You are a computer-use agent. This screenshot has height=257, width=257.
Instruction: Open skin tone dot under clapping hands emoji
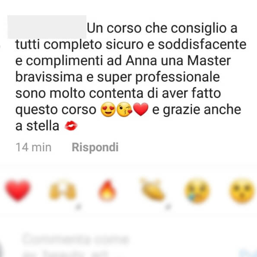(168, 206)
